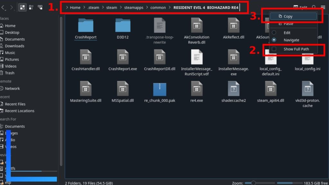Switch to Details view mode

tap(40, 7)
